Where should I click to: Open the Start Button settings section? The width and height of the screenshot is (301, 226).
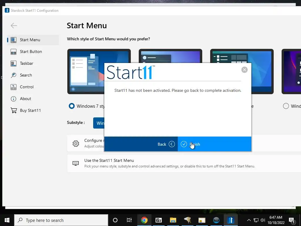(x=33, y=52)
